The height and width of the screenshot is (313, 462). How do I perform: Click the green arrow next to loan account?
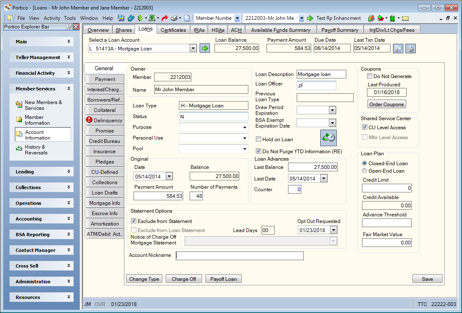pyautogui.click(x=205, y=48)
